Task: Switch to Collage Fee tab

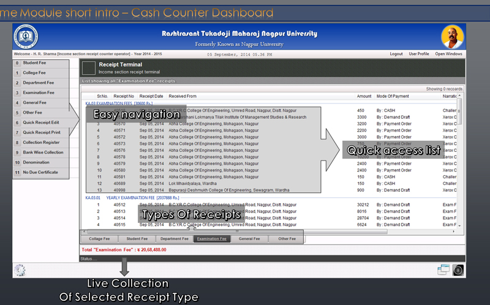Action: click(x=99, y=239)
